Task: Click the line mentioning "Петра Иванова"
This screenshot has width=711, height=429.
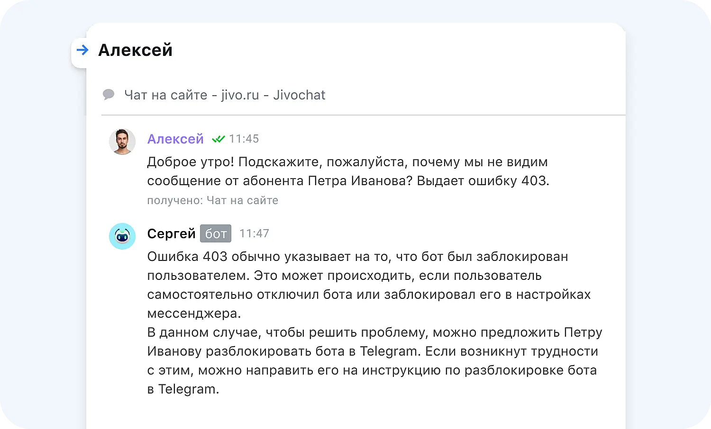Action: (348, 181)
